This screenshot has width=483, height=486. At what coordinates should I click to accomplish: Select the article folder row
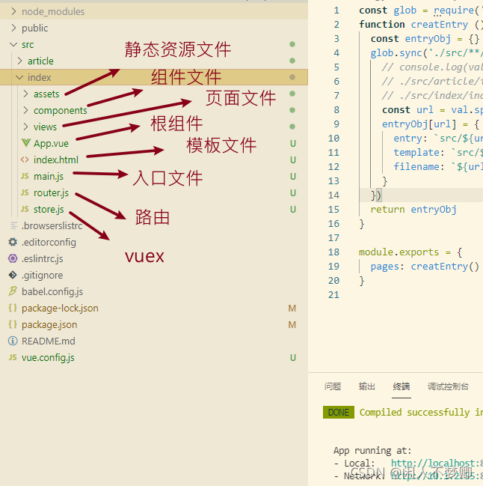coord(154,61)
